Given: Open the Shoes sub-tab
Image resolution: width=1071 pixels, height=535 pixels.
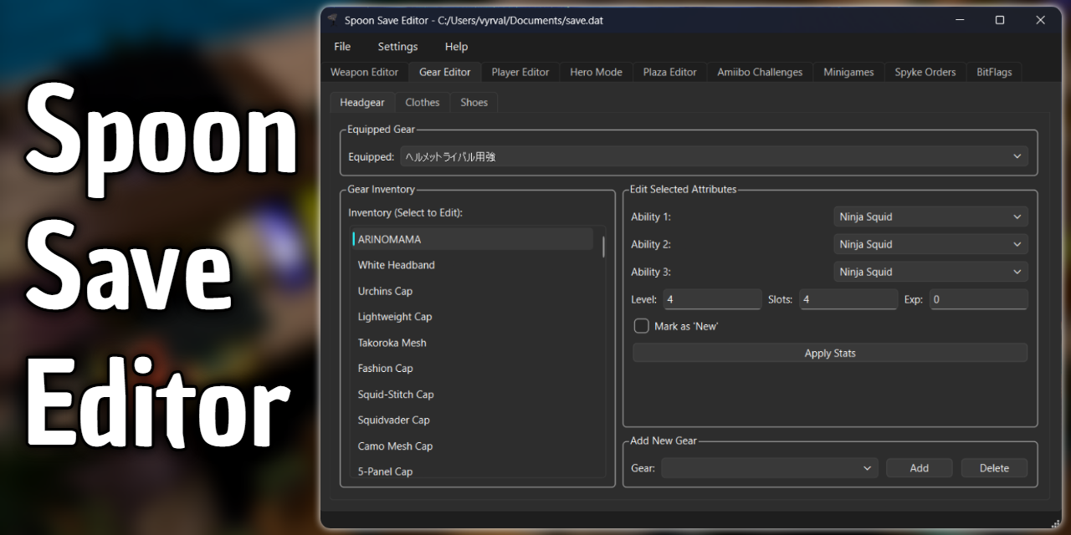Looking at the screenshot, I should click(x=474, y=102).
